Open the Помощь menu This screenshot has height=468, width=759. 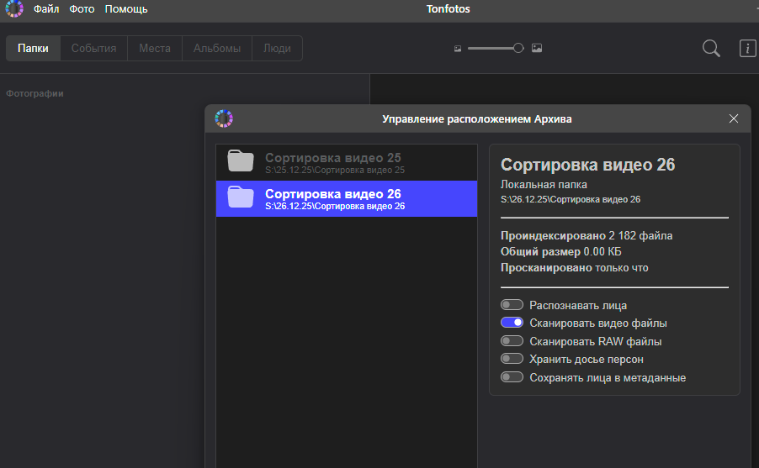tap(126, 9)
